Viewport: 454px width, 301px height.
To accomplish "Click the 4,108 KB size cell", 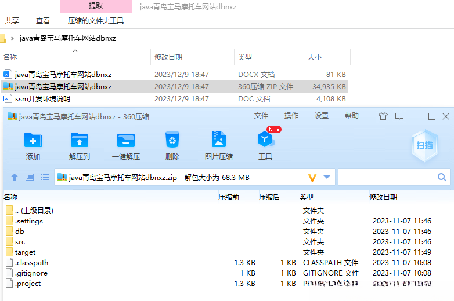I will (331, 99).
